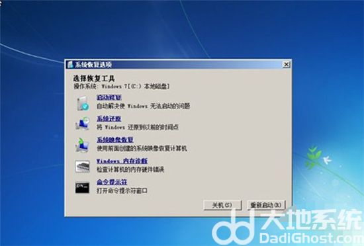
Task: Click the System Restore (系统还原) icon
Action: point(83,124)
